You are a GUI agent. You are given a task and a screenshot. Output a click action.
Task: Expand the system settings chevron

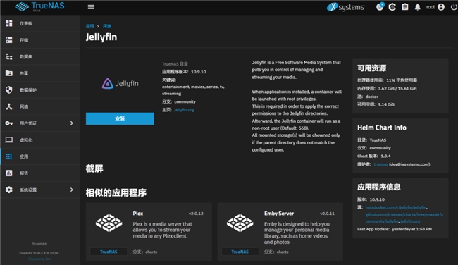[x=72, y=190]
